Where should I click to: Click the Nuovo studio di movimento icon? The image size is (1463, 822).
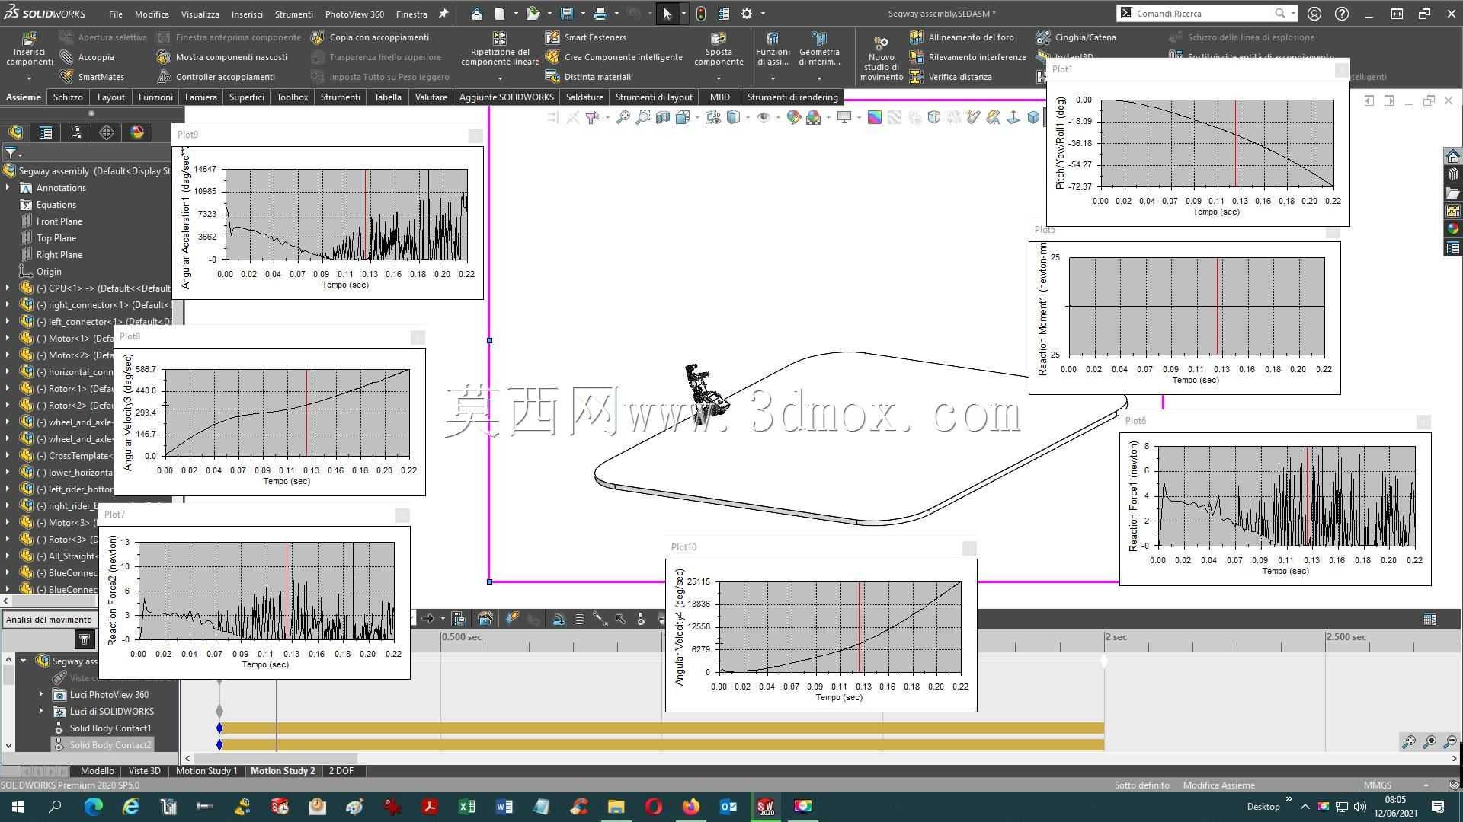[882, 43]
